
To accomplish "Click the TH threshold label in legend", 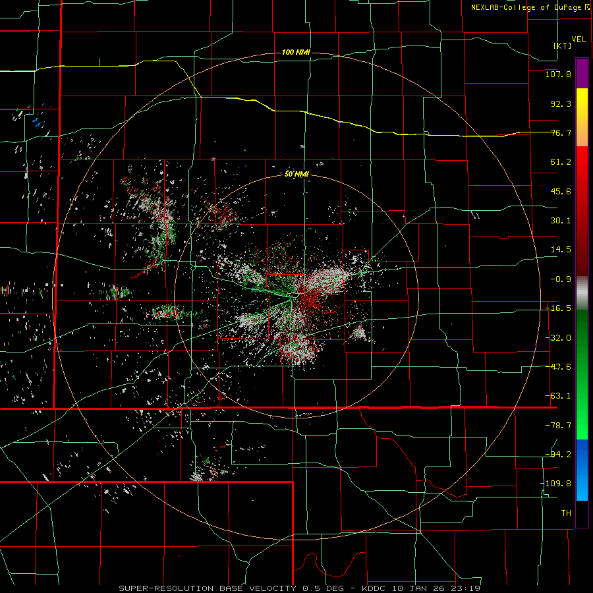I will pyautogui.click(x=566, y=513).
